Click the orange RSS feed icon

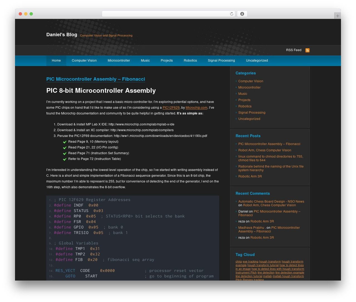(x=307, y=50)
